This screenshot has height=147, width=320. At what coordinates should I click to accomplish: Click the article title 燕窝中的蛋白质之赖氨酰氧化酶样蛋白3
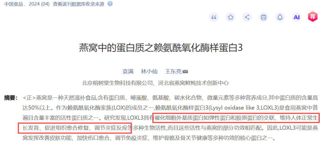(x=161, y=49)
